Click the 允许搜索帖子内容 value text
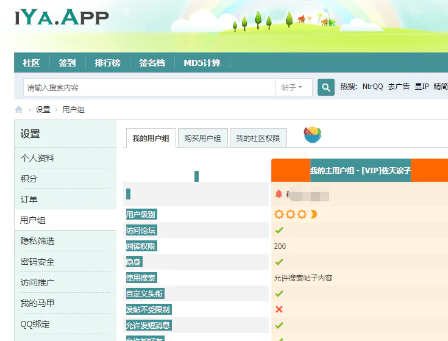The height and width of the screenshot is (341, 448). [x=303, y=278]
